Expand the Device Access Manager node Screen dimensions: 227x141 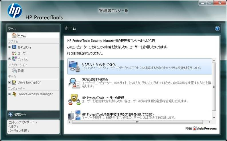tap(9, 94)
